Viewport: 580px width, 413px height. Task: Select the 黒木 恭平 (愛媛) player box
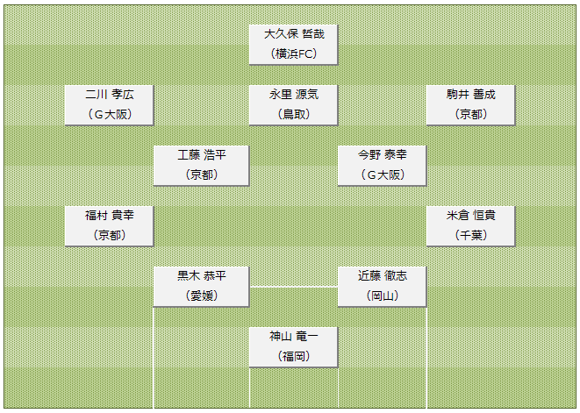coord(201,287)
